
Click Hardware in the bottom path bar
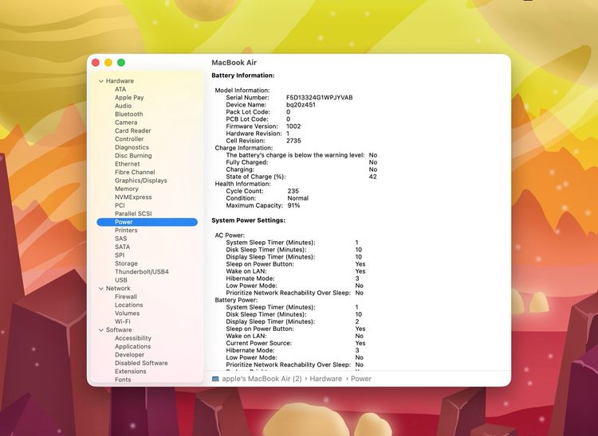325,379
